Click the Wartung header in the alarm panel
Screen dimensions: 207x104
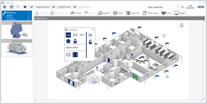(x=17, y=13)
